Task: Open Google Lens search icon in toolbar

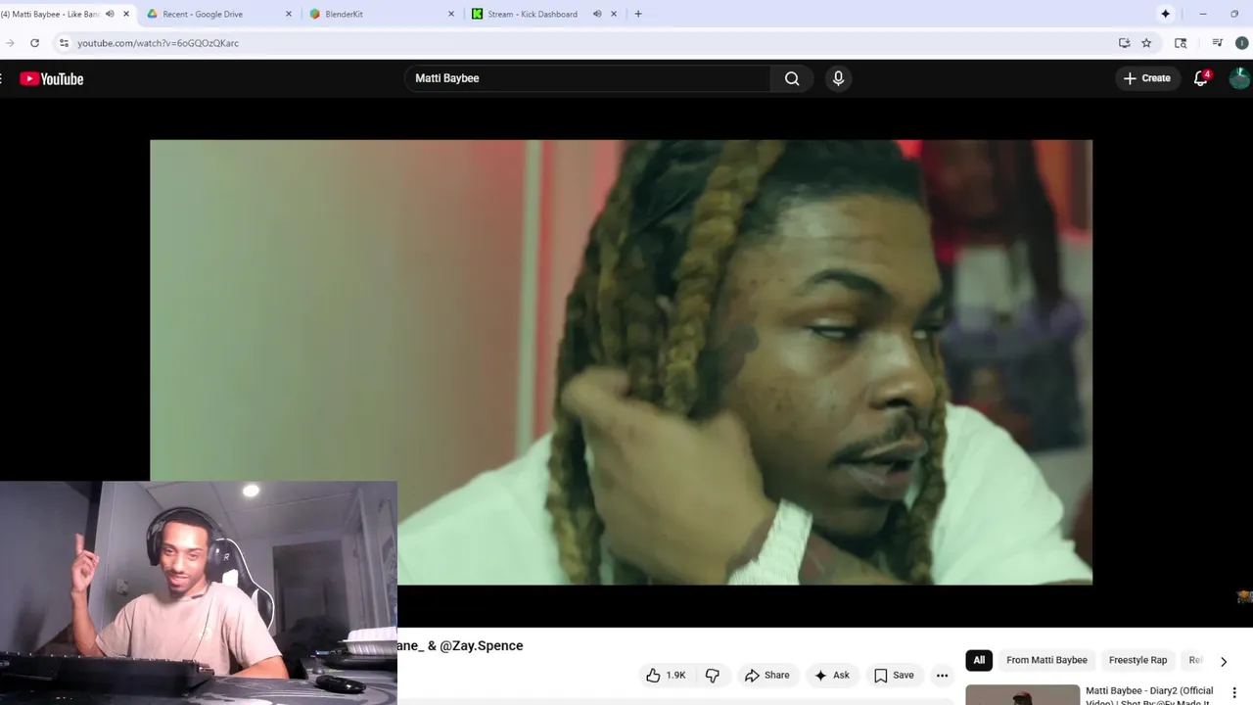Action: (x=1181, y=43)
